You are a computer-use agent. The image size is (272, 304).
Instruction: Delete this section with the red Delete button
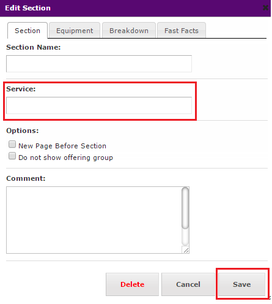point(132,284)
